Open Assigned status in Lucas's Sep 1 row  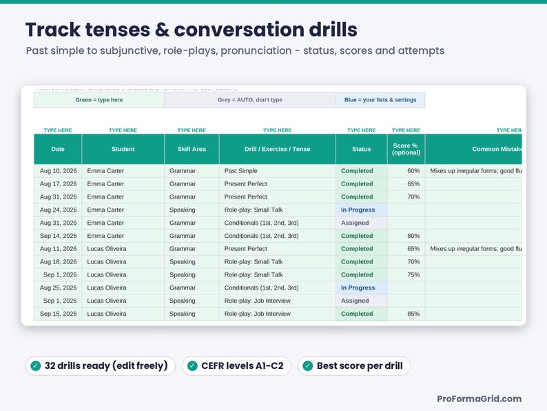click(362, 301)
